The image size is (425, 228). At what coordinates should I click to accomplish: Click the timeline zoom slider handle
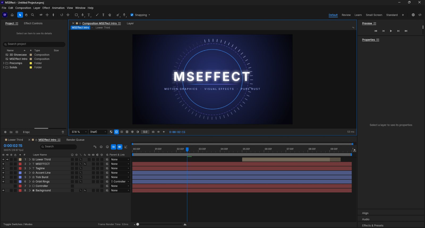pyautogui.click(x=138, y=224)
